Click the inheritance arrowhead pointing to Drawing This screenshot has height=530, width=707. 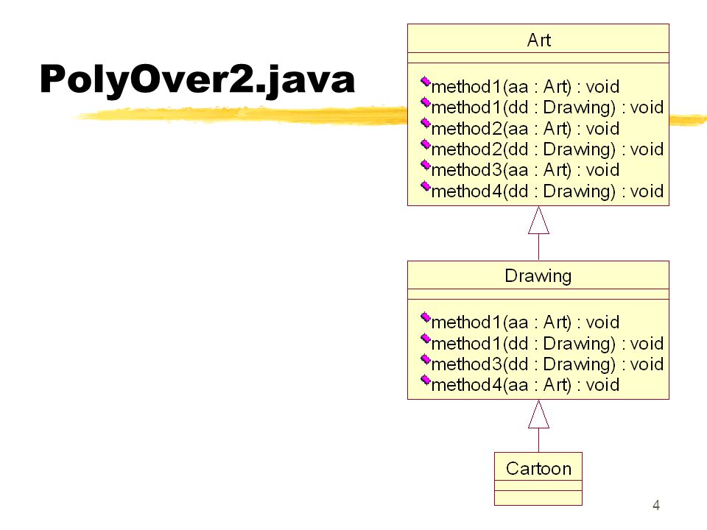[x=538, y=414]
